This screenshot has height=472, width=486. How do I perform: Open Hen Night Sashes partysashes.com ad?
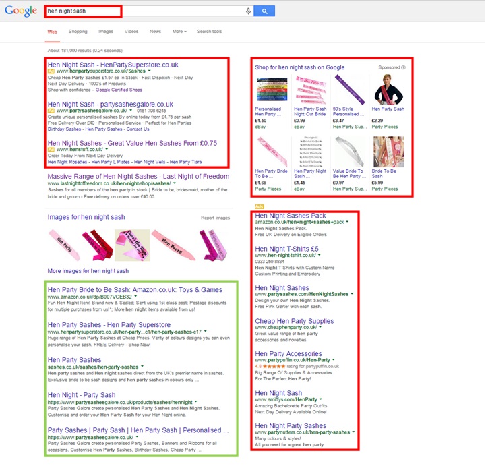[x=282, y=288]
